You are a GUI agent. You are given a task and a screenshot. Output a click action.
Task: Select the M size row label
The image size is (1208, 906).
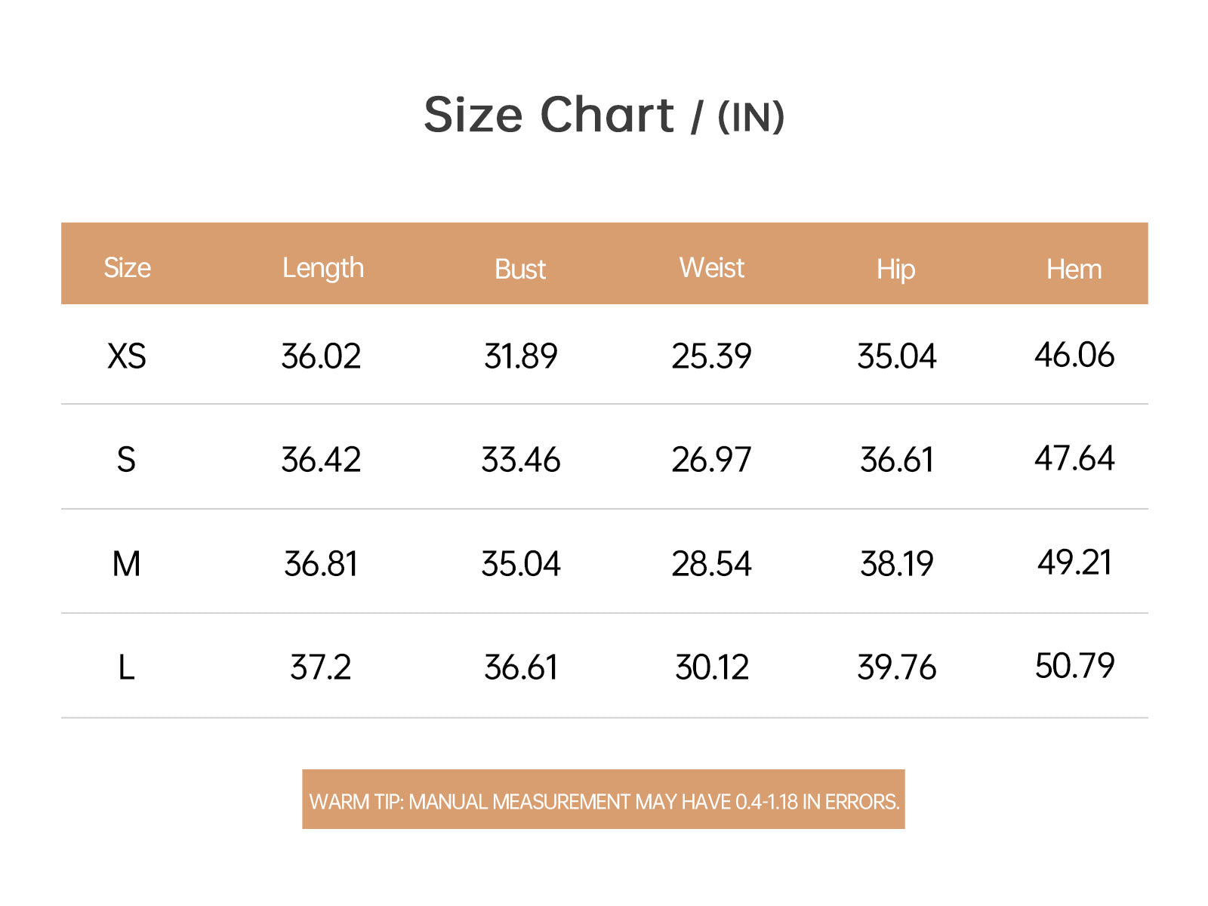click(x=126, y=564)
